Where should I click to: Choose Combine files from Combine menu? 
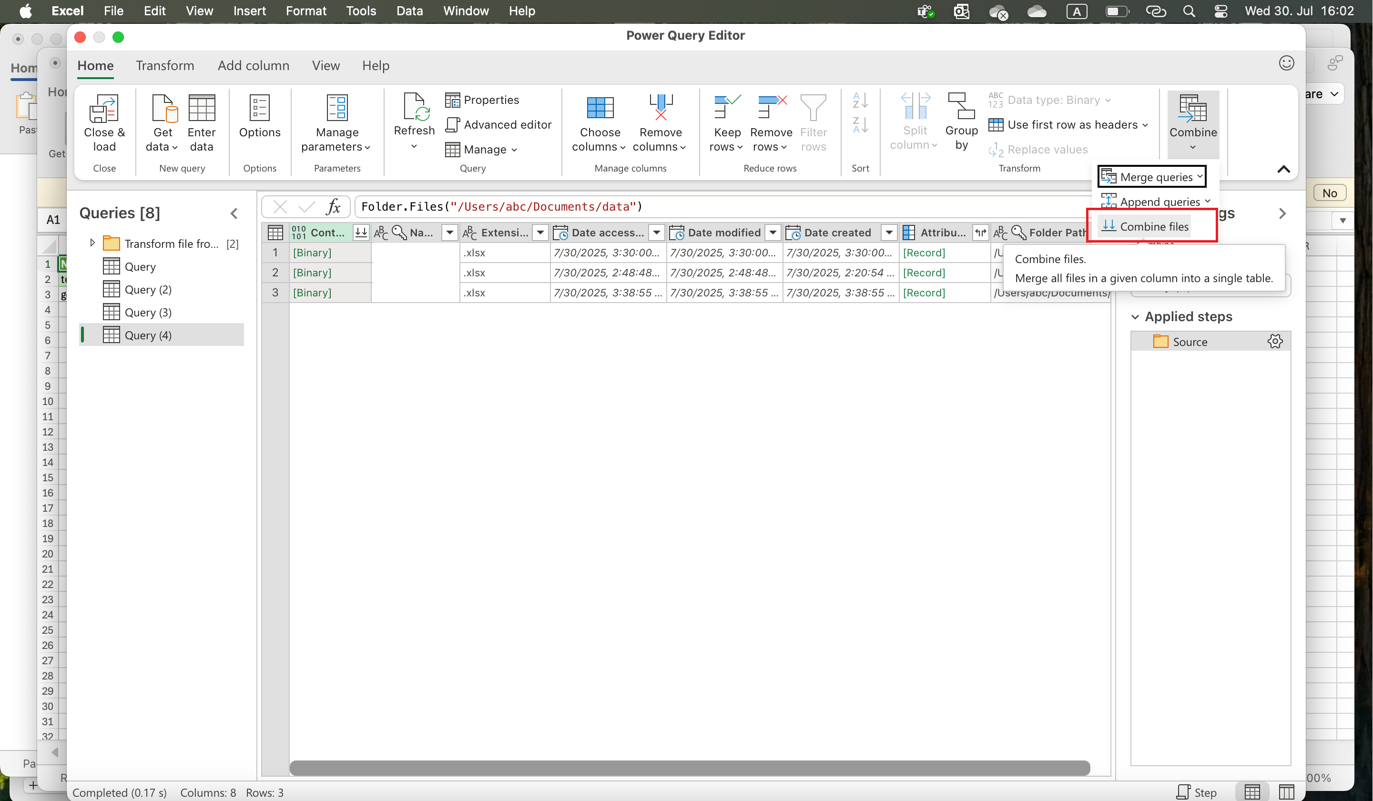pyautogui.click(x=1145, y=226)
